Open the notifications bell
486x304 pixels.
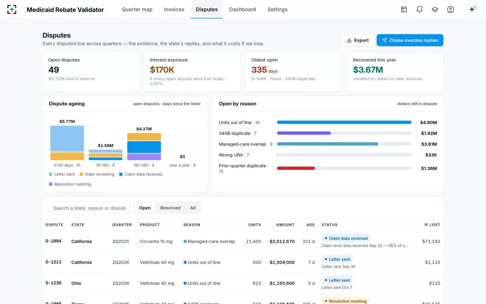[420, 9]
